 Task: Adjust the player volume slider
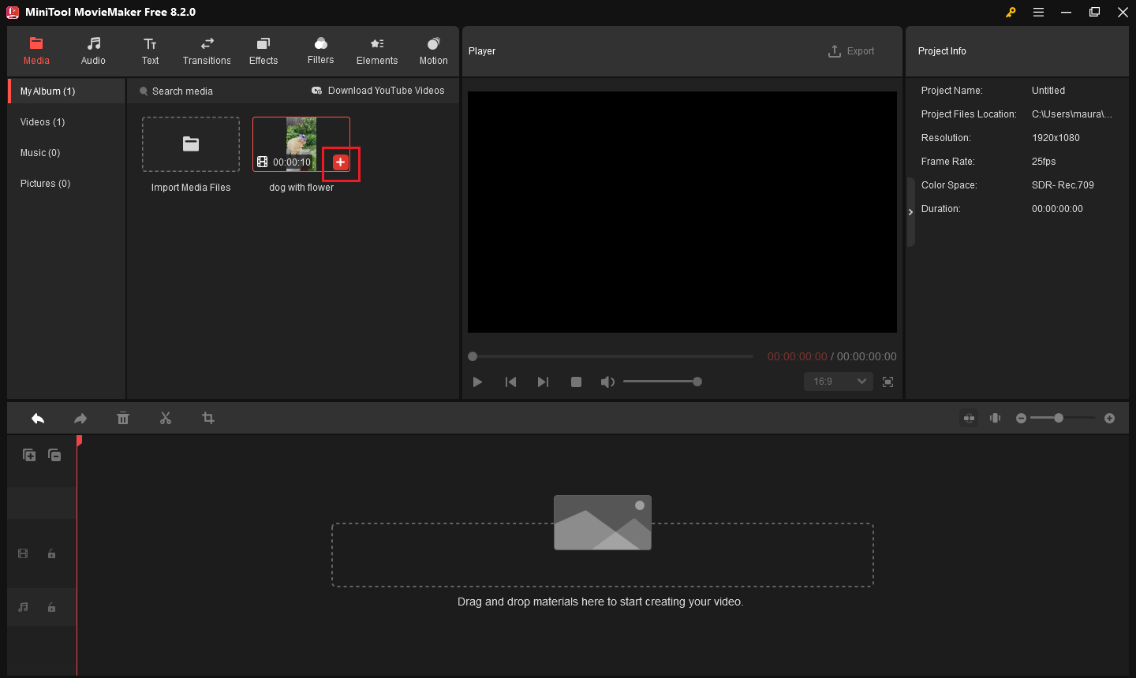pos(661,382)
